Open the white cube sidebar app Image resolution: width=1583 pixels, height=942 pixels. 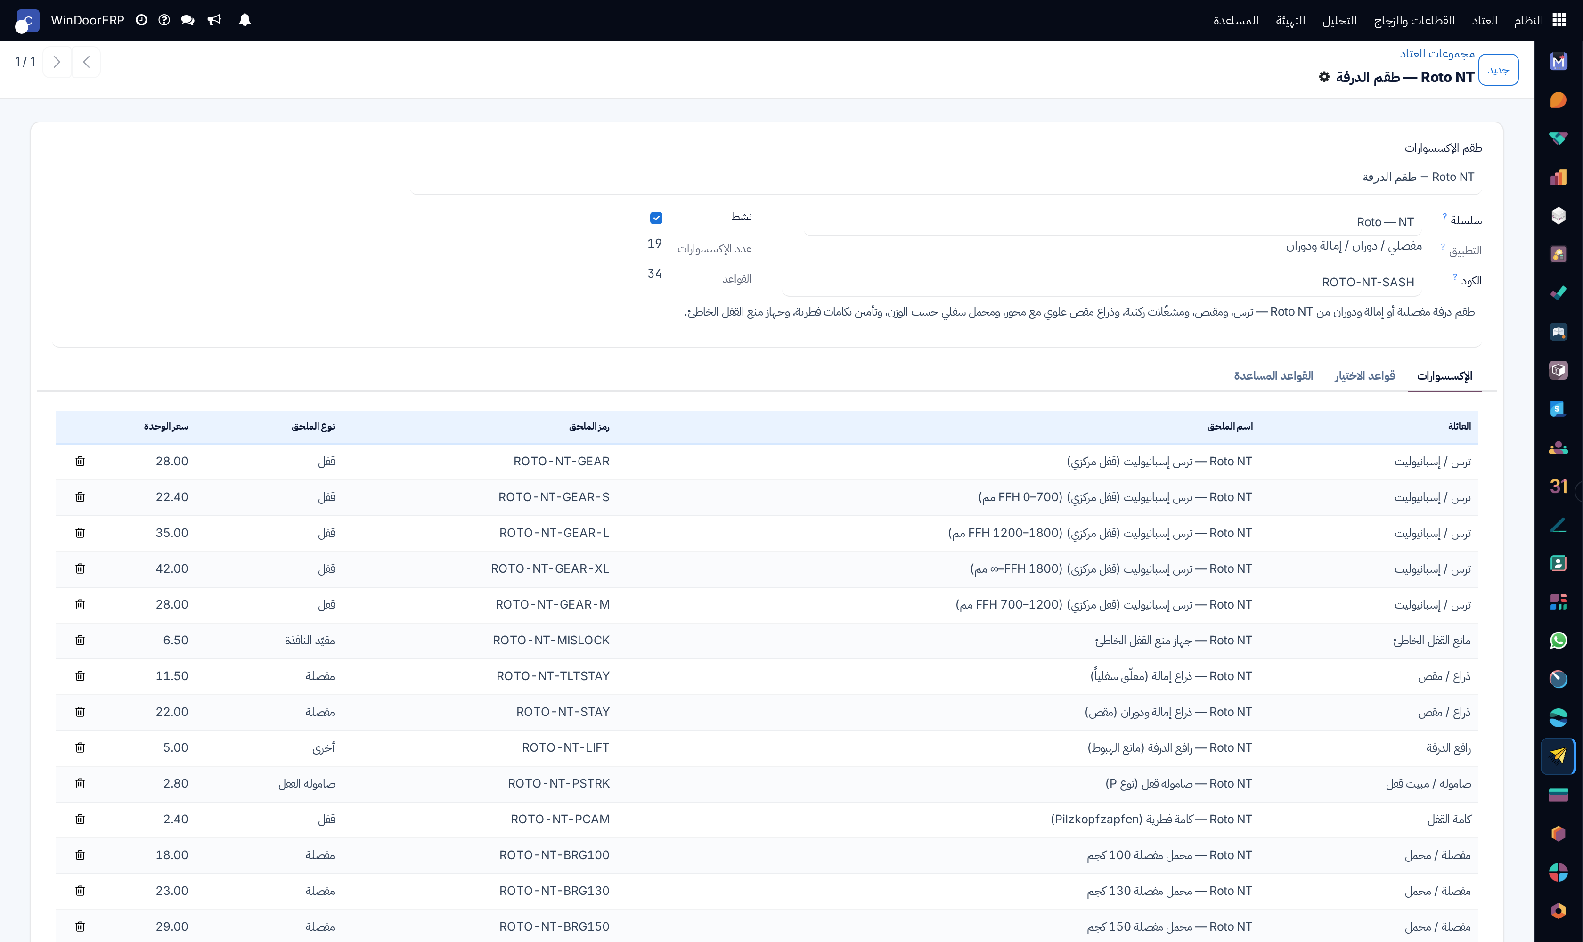pos(1558,216)
